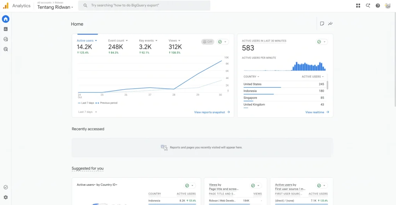Image resolution: width=396 pixels, height=205 pixels.
Task: Open the Explore sidebar icon
Action: coord(5,39)
